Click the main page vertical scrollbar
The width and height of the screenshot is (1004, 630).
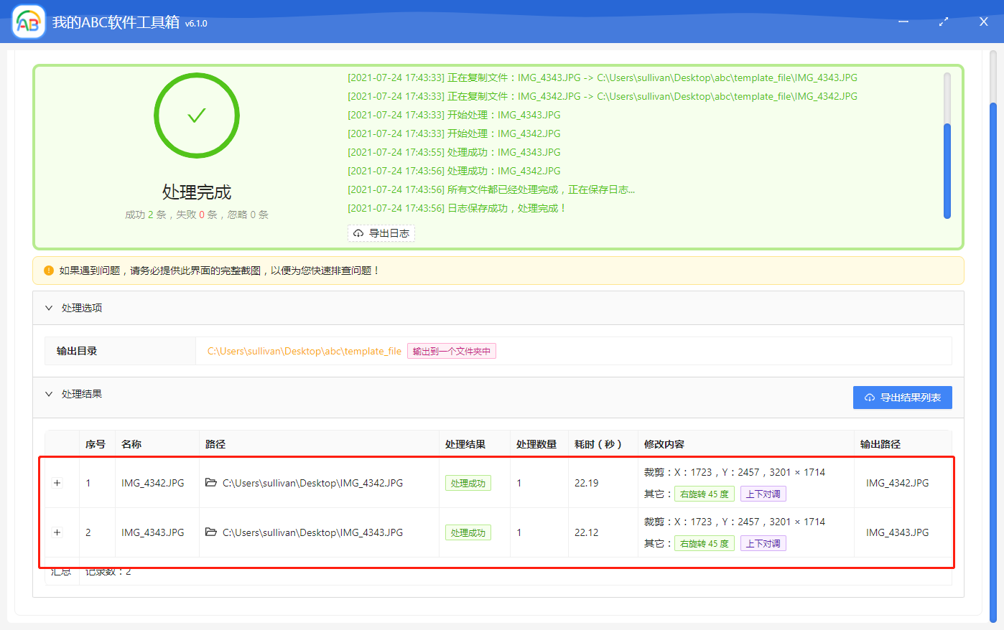pos(993,359)
